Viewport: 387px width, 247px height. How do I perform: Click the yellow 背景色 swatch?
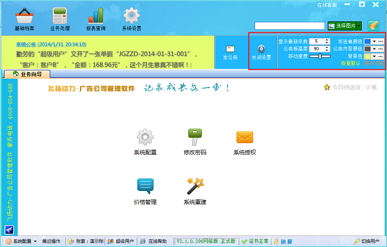[x=368, y=57]
